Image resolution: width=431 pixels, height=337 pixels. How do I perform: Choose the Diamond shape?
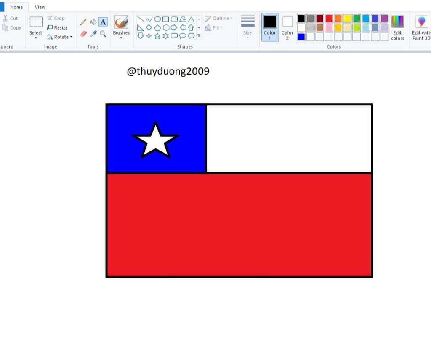[149, 27]
